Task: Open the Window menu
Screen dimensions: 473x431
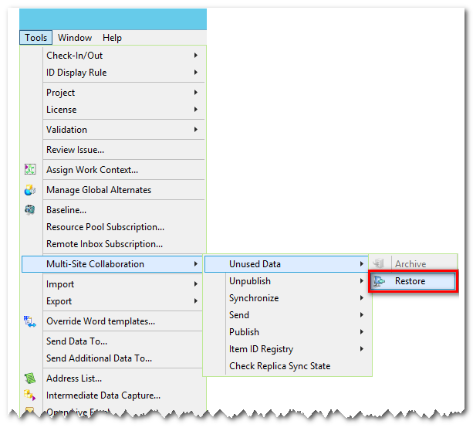Action: [x=75, y=38]
